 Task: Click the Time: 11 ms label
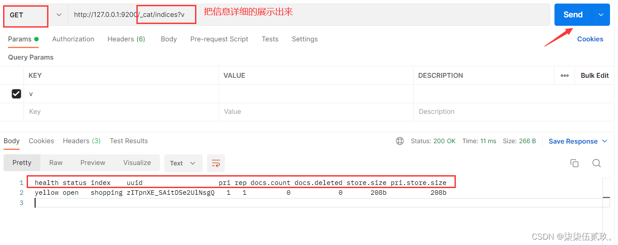click(x=479, y=141)
